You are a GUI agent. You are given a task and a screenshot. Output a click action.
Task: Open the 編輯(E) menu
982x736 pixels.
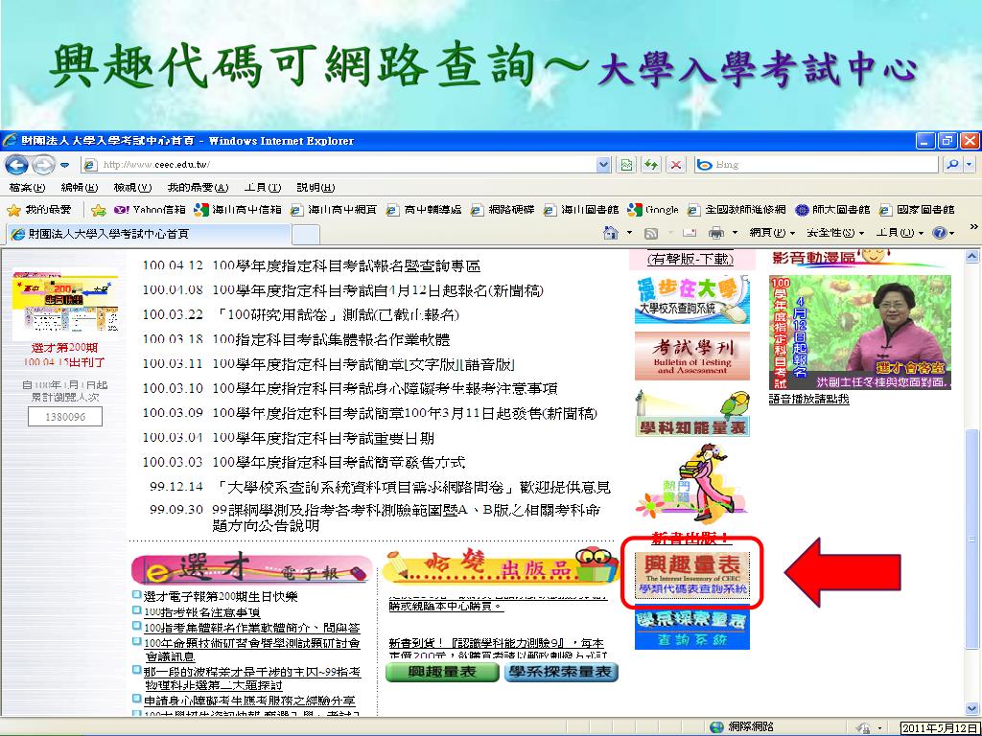(80, 188)
